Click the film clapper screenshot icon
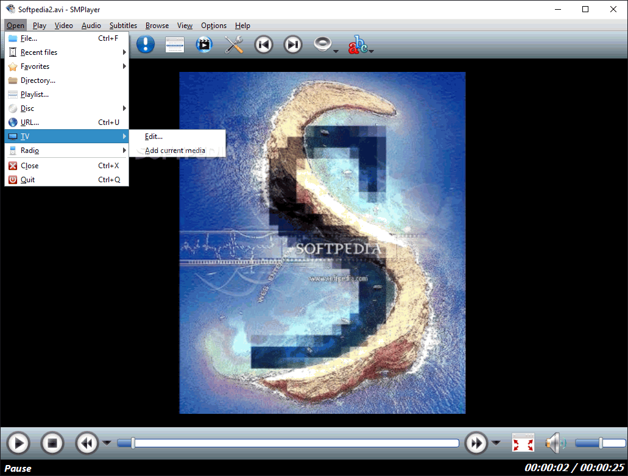This screenshot has width=628, height=476. [204, 44]
